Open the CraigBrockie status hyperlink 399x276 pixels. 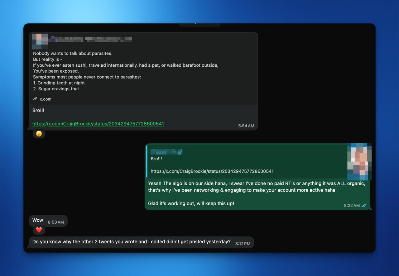(x=98, y=124)
